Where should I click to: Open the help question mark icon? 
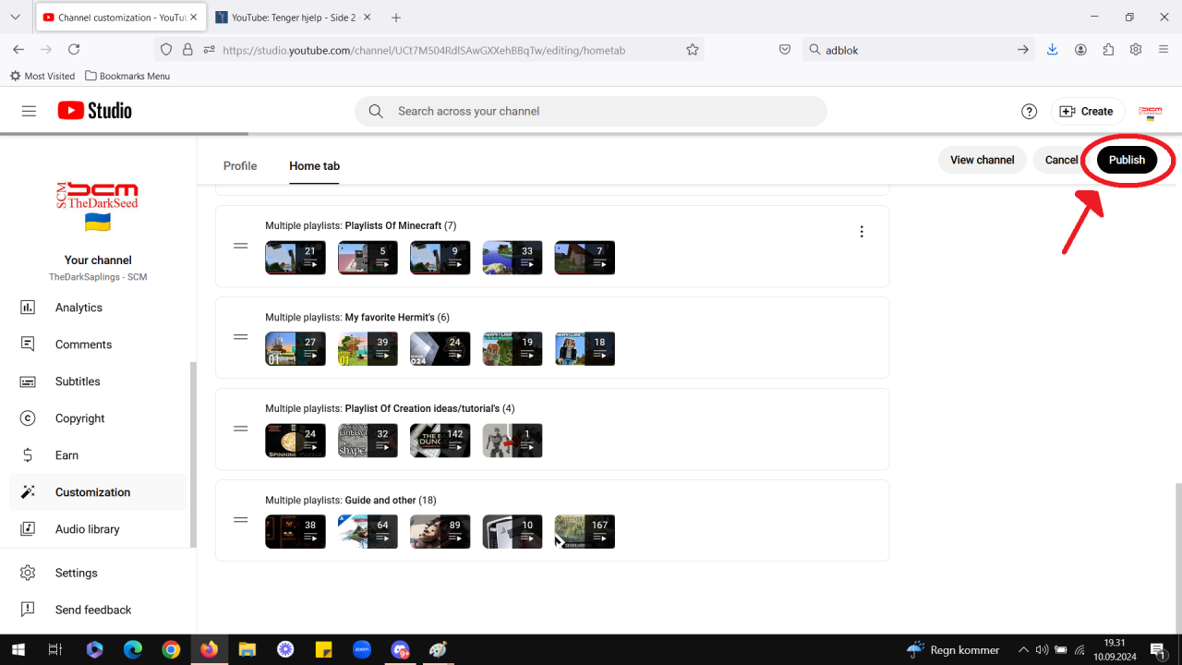pyautogui.click(x=1029, y=111)
